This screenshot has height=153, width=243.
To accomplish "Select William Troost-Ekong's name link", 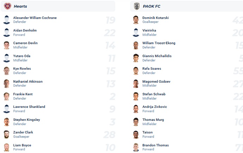I will [159, 43].
